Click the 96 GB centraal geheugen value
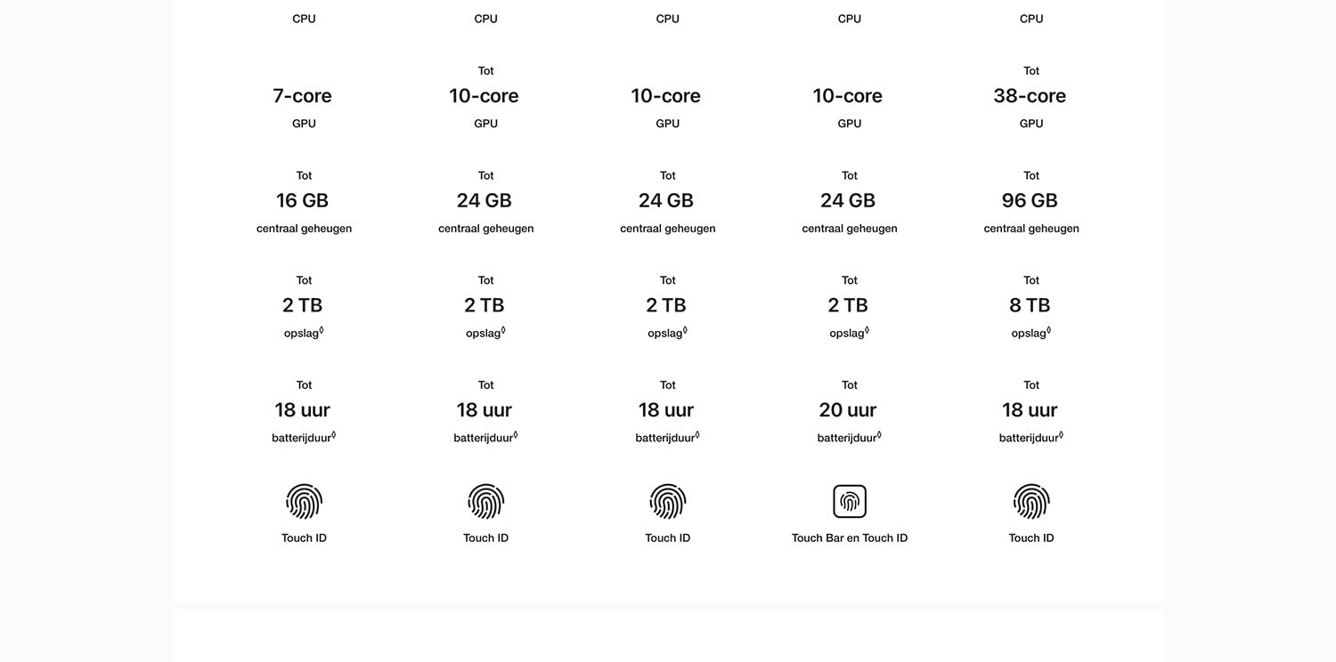 pos(1030,201)
